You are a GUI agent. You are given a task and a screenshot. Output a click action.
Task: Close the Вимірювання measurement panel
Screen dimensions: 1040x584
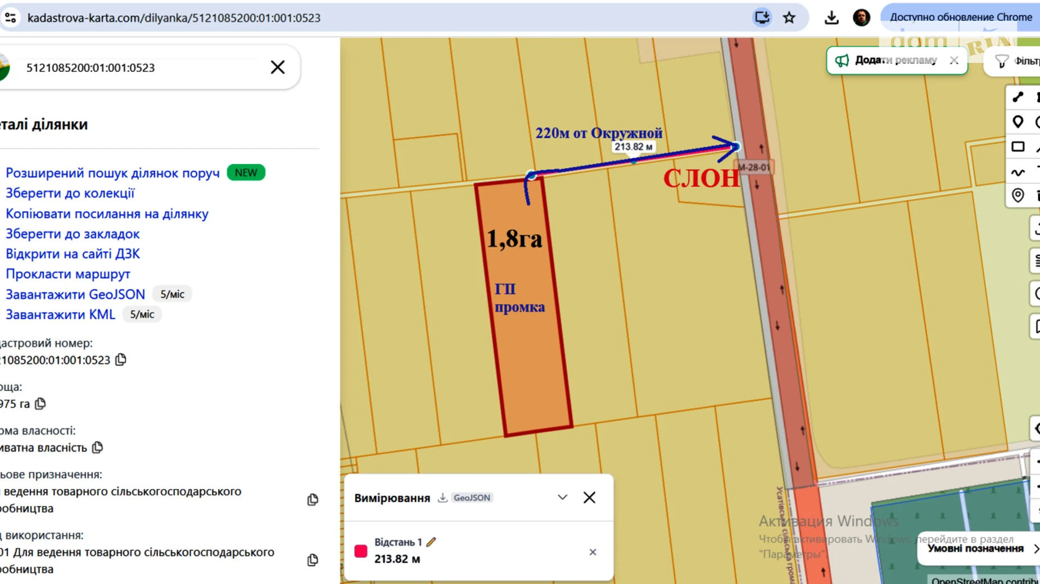pos(589,498)
